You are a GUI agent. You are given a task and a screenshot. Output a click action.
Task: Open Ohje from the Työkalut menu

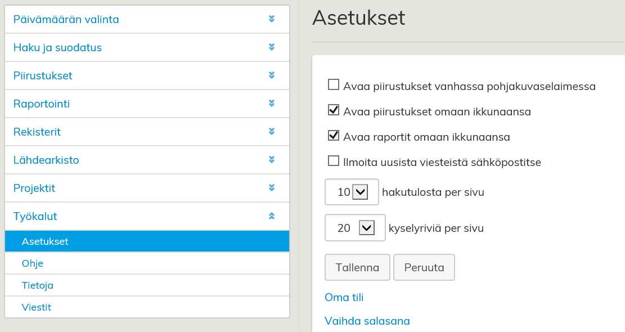click(33, 263)
